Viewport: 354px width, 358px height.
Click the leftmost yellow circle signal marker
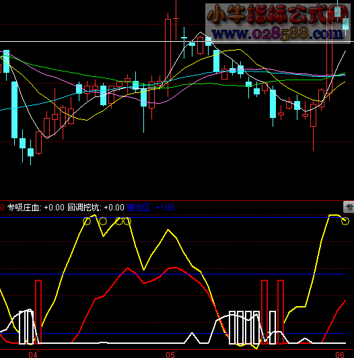(87, 221)
